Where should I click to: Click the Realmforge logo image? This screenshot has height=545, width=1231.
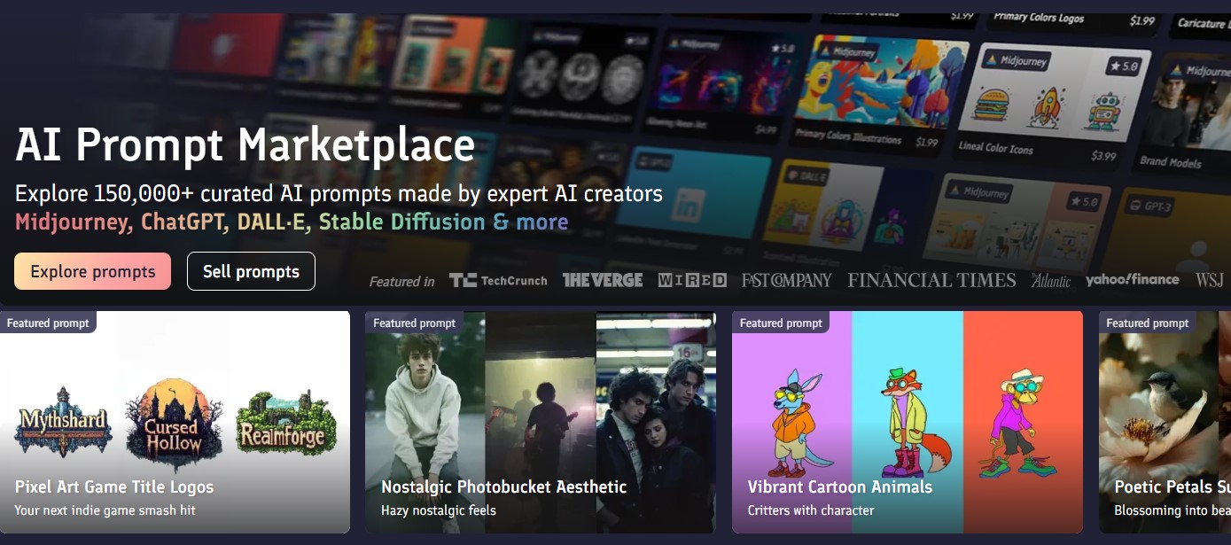click(x=286, y=422)
